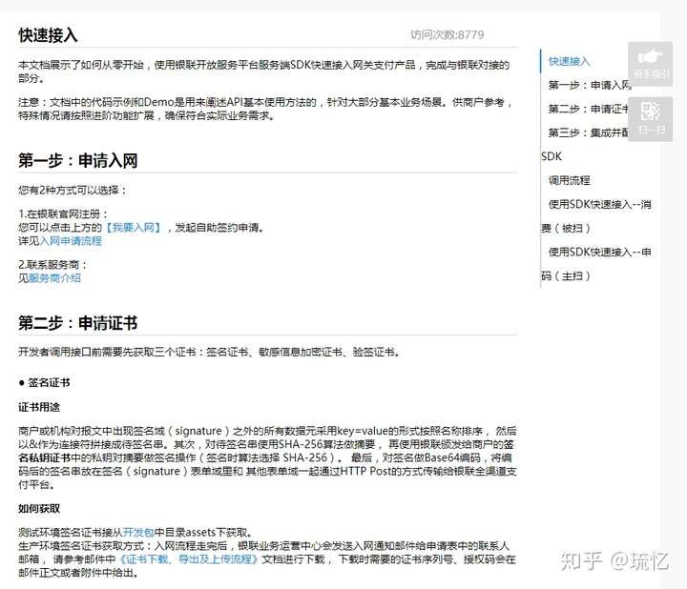This screenshot has width=687, height=589.
Task: Click the 2.联系服务商： text line
Action: [53, 265]
